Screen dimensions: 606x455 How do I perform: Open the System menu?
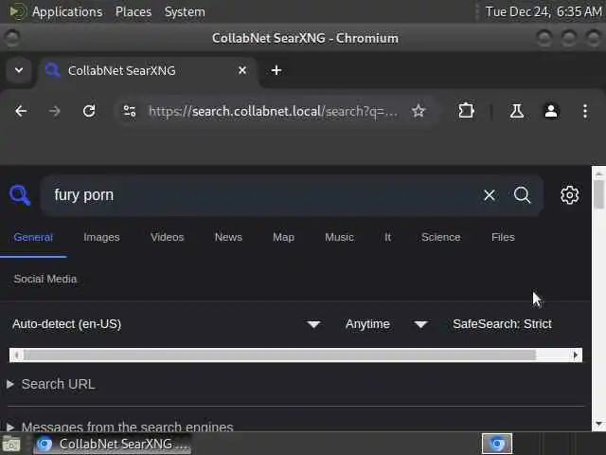point(185,11)
